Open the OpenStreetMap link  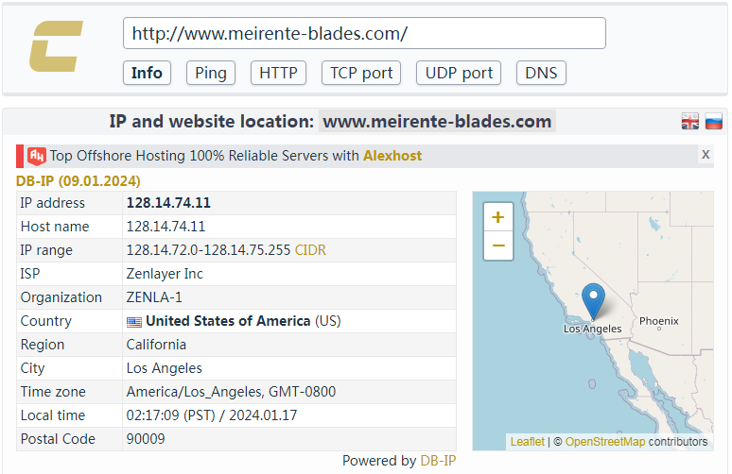(605, 441)
